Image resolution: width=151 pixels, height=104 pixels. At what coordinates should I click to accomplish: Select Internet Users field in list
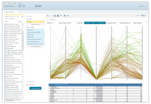[9, 73]
